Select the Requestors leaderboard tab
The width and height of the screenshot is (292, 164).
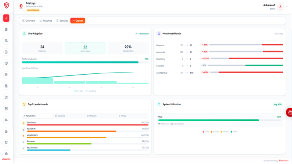(x=38, y=116)
